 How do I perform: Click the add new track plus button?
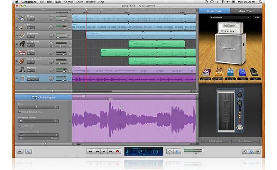coord(20,152)
